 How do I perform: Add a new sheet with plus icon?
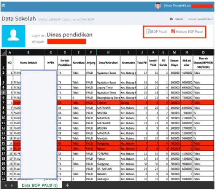[68, 185]
